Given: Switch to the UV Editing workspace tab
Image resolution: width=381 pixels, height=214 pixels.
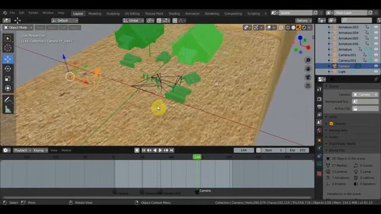Looking at the screenshot, I should click(x=132, y=14).
